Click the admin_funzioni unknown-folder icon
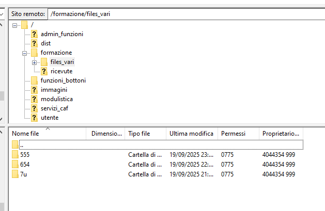The width and height of the screenshot is (325, 211). coord(34,34)
